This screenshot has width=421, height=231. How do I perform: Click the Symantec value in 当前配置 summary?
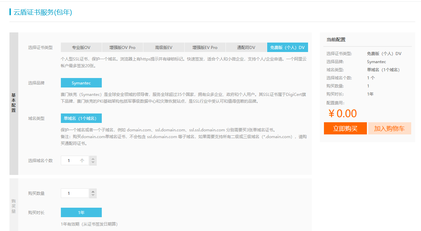[x=376, y=62]
